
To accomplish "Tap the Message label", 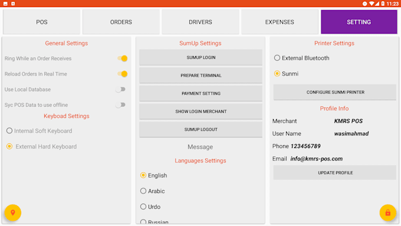I will coord(200,147).
